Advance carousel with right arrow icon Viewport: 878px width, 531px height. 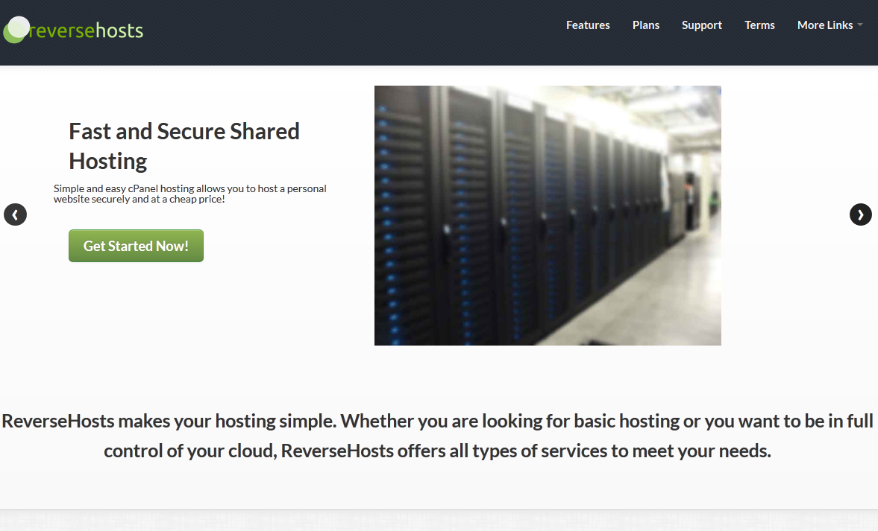860,214
